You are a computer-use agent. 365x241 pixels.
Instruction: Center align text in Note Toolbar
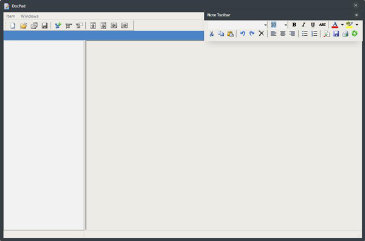click(x=283, y=34)
